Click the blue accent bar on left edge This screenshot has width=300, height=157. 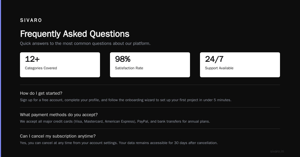tap(0, 78)
